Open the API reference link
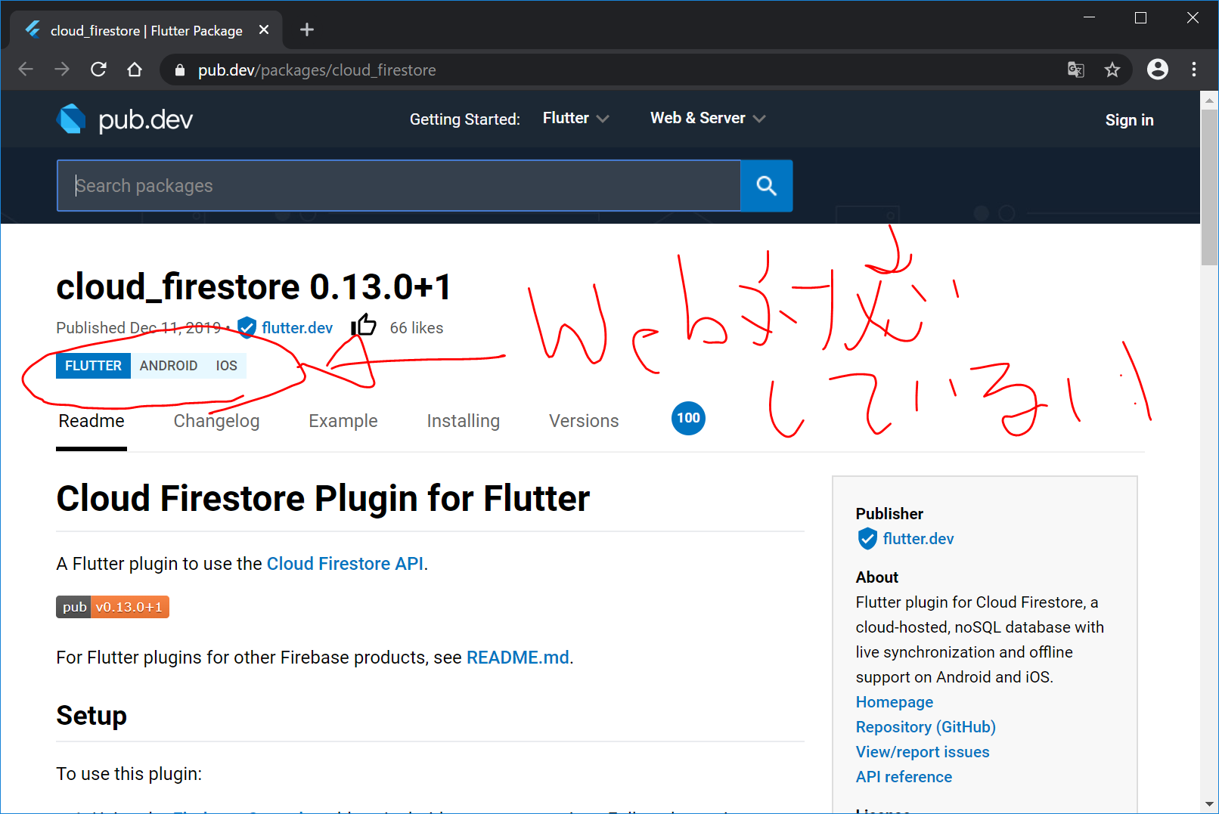The width and height of the screenshot is (1219, 814). click(904, 777)
